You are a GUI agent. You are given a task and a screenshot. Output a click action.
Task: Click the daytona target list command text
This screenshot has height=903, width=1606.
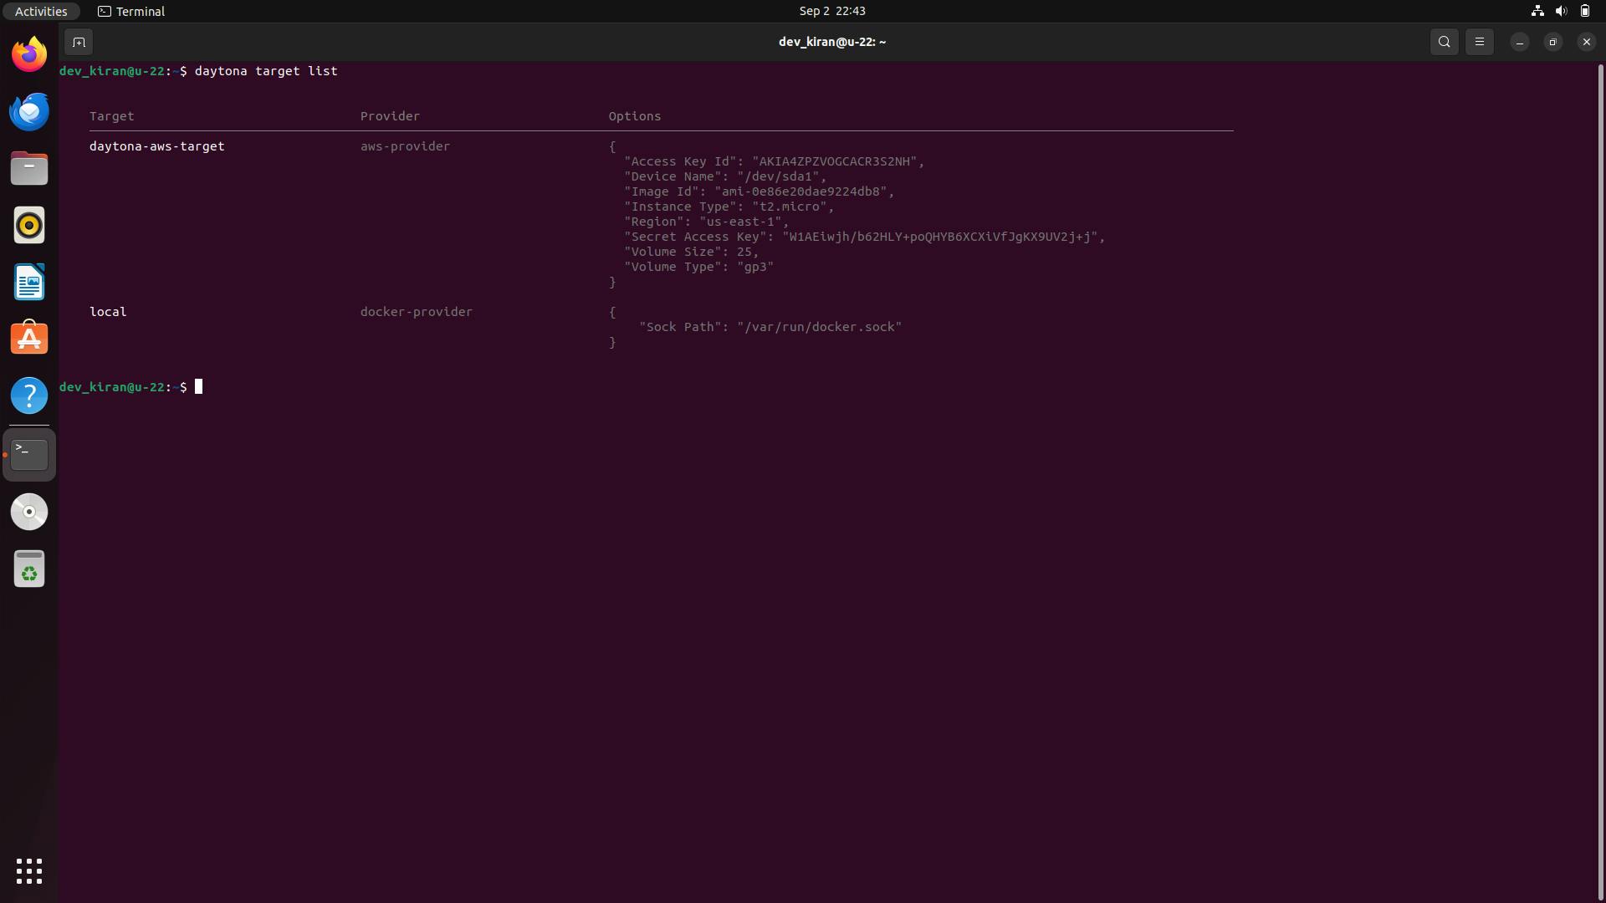[x=266, y=71]
